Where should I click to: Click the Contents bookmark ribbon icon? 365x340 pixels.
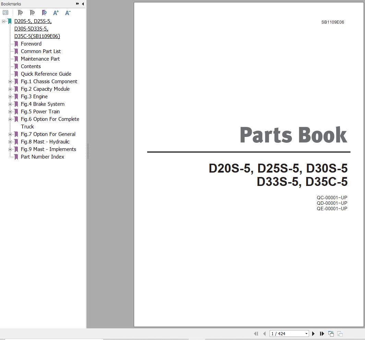tap(16, 66)
